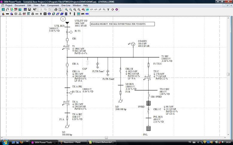Show hidden system tray icons

tap(198, 142)
